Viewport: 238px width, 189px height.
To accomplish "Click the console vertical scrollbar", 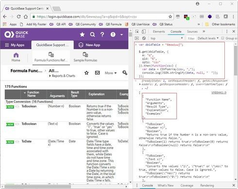I will click(236, 61).
